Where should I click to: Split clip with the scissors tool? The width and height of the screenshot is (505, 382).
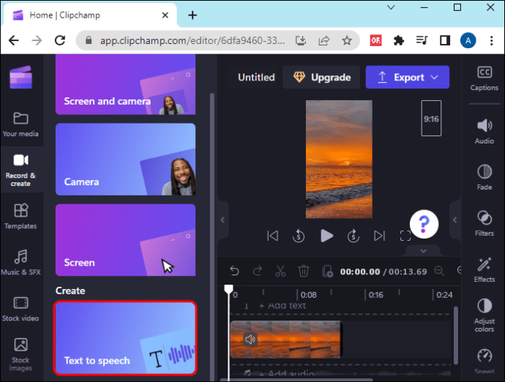pos(280,271)
